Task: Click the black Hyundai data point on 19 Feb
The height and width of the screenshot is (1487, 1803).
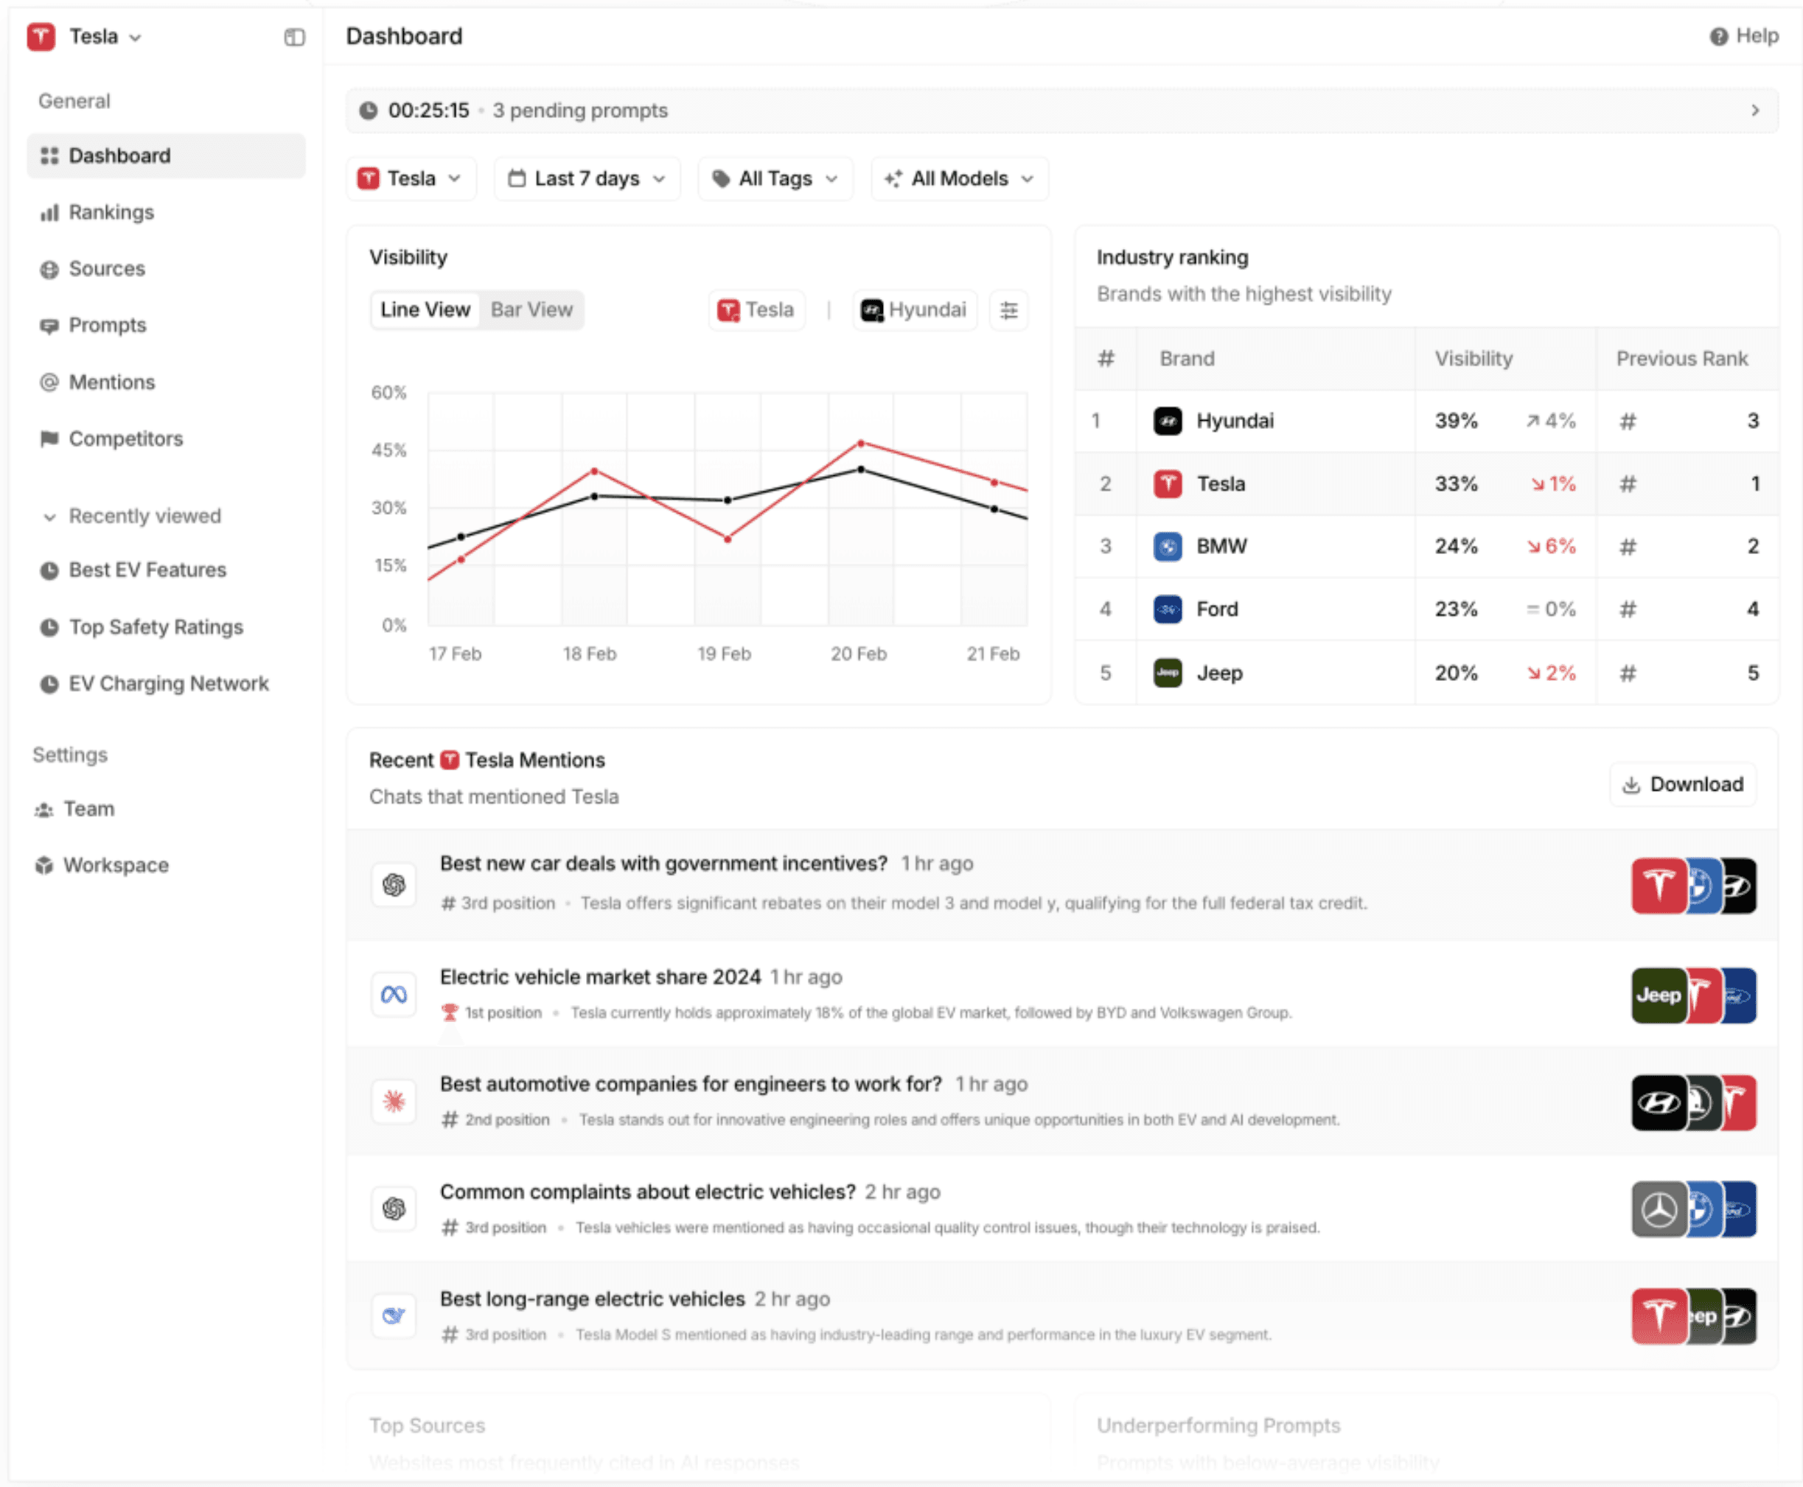Action: click(x=728, y=500)
